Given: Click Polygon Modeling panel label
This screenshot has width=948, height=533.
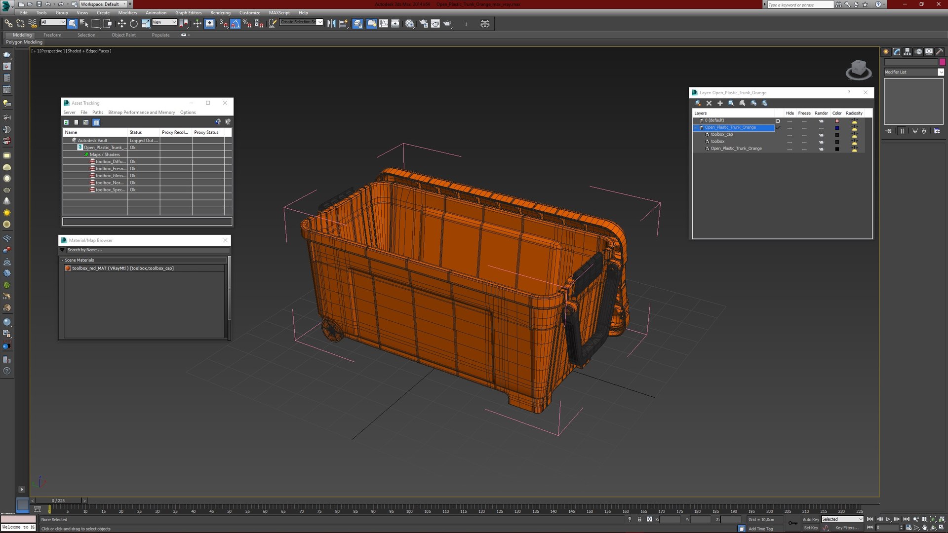Looking at the screenshot, I should [24, 42].
